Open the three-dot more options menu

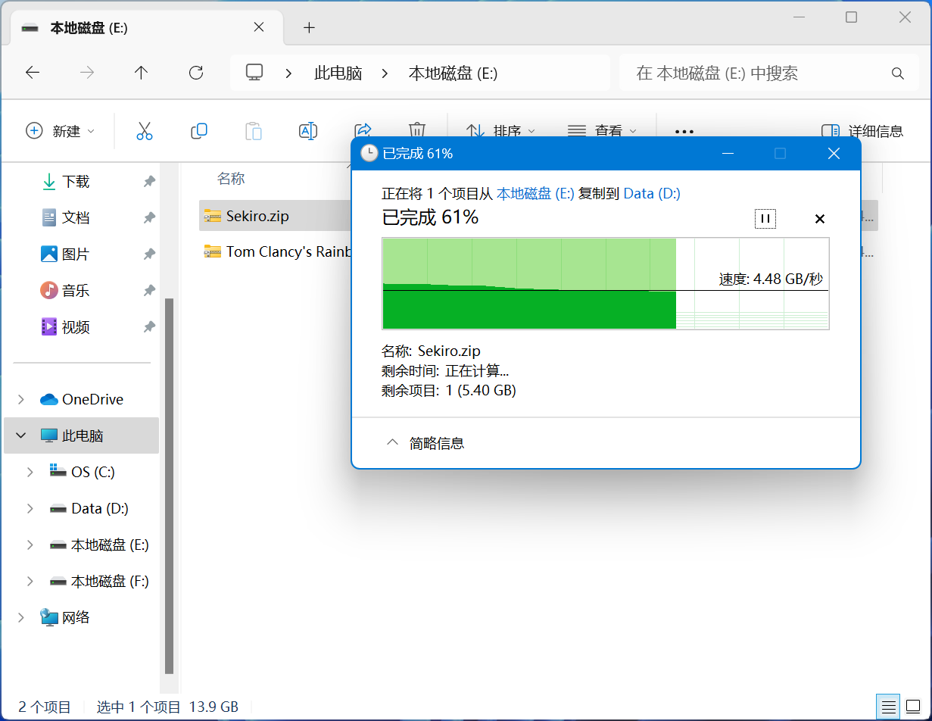[x=684, y=131]
